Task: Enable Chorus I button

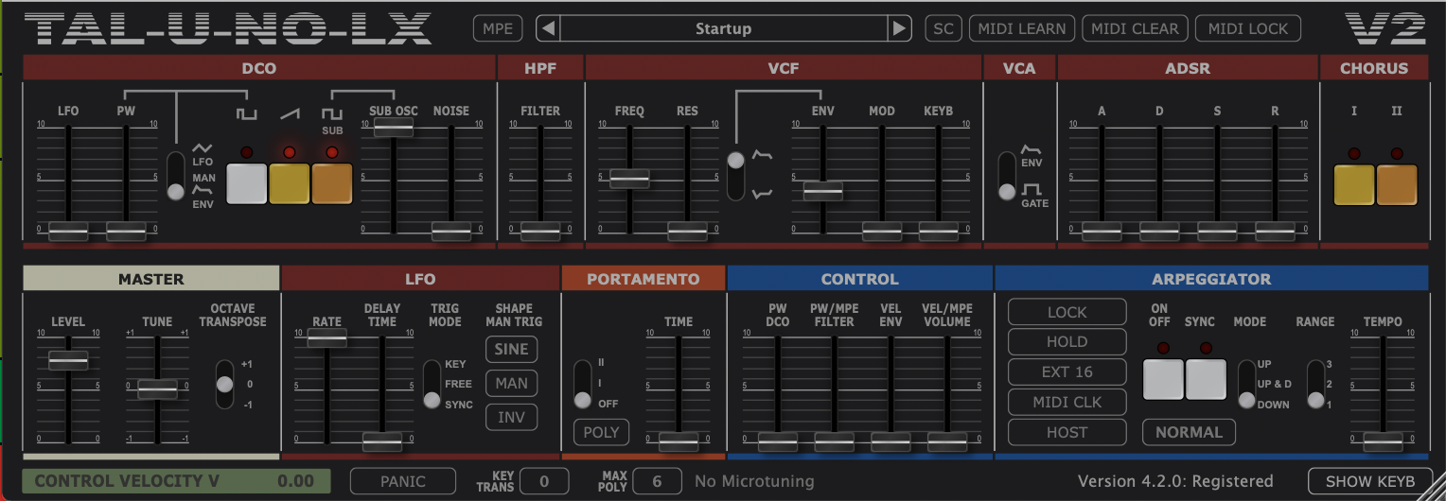Action: click(1354, 184)
